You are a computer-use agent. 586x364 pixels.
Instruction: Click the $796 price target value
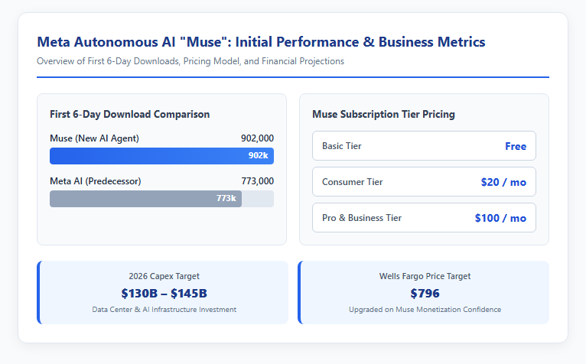425,294
